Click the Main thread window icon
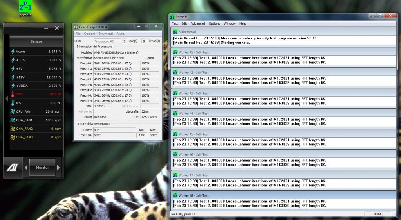This screenshot has width=401, height=220. point(175,32)
